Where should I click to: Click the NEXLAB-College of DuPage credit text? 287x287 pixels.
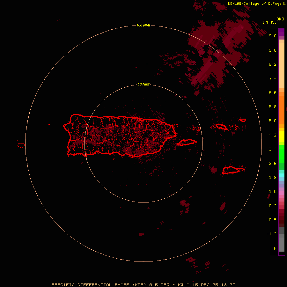pyautogui.click(x=255, y=4)
